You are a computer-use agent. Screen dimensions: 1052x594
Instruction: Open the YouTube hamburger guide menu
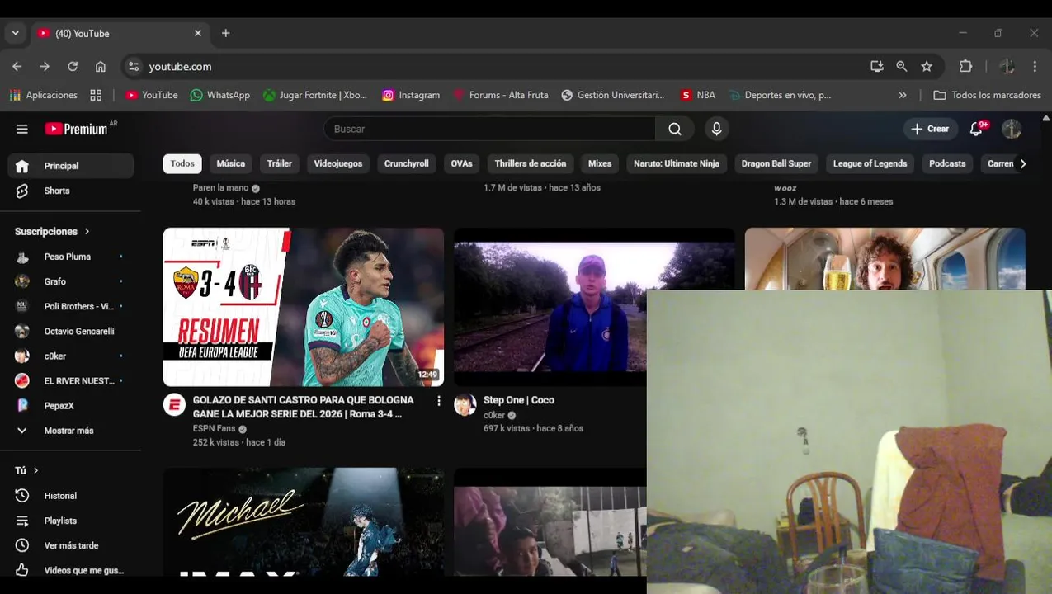[x=22, y=129]
